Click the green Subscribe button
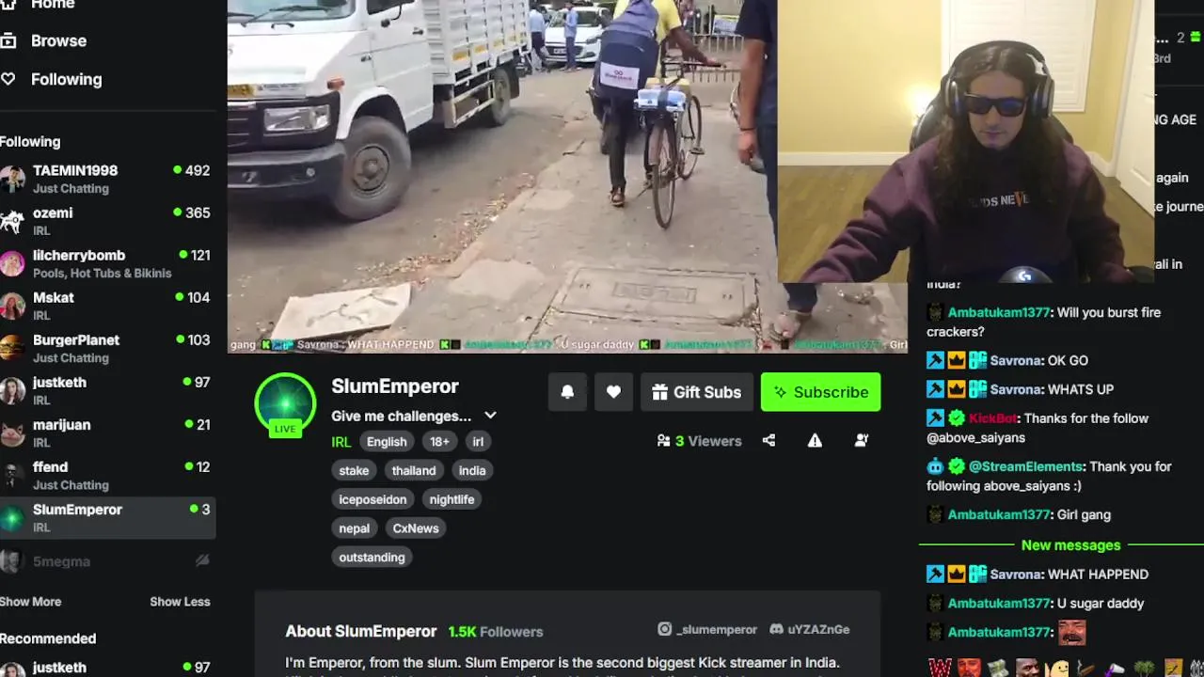This screenshot has height=677, width=1204. tap(821, 392)
